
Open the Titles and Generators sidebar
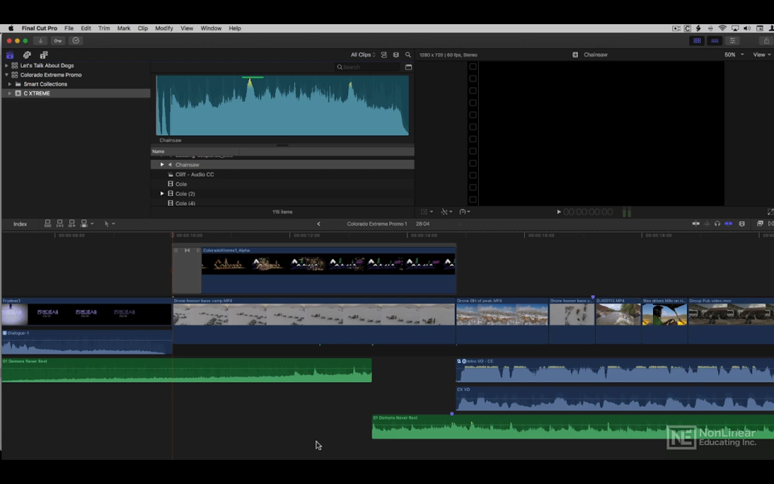pos(44,55)
